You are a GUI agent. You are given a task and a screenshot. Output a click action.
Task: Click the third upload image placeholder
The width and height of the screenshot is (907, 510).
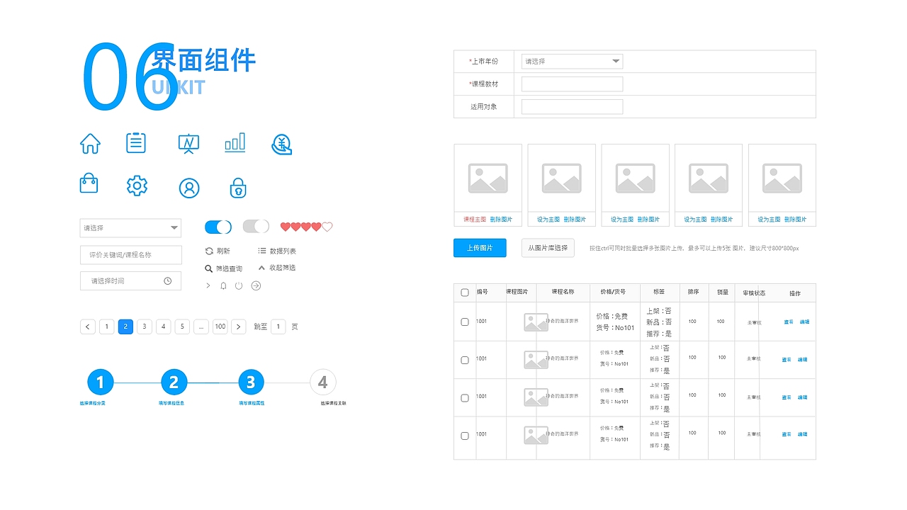tap(635, 178)
